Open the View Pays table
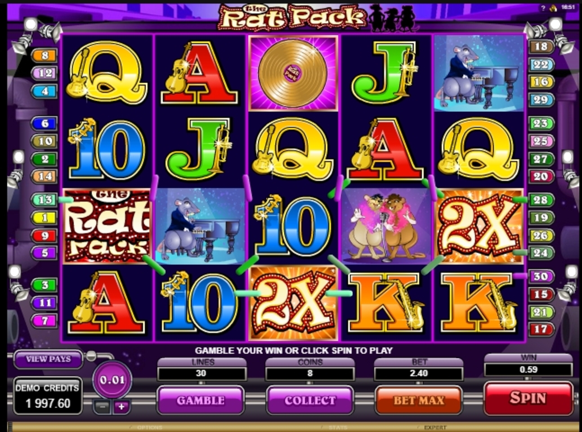Screen dimensions: 582x432 tap(48, 359)
